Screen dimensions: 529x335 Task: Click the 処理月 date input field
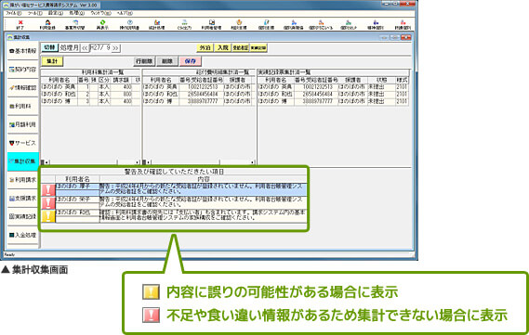tap(99, 48)
